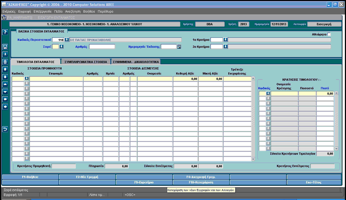Viewport: 346px width, 200px height.
Task: Open the calendar picker for Ημερομηνία Έκδοσης
Action: tap(179, 47)
